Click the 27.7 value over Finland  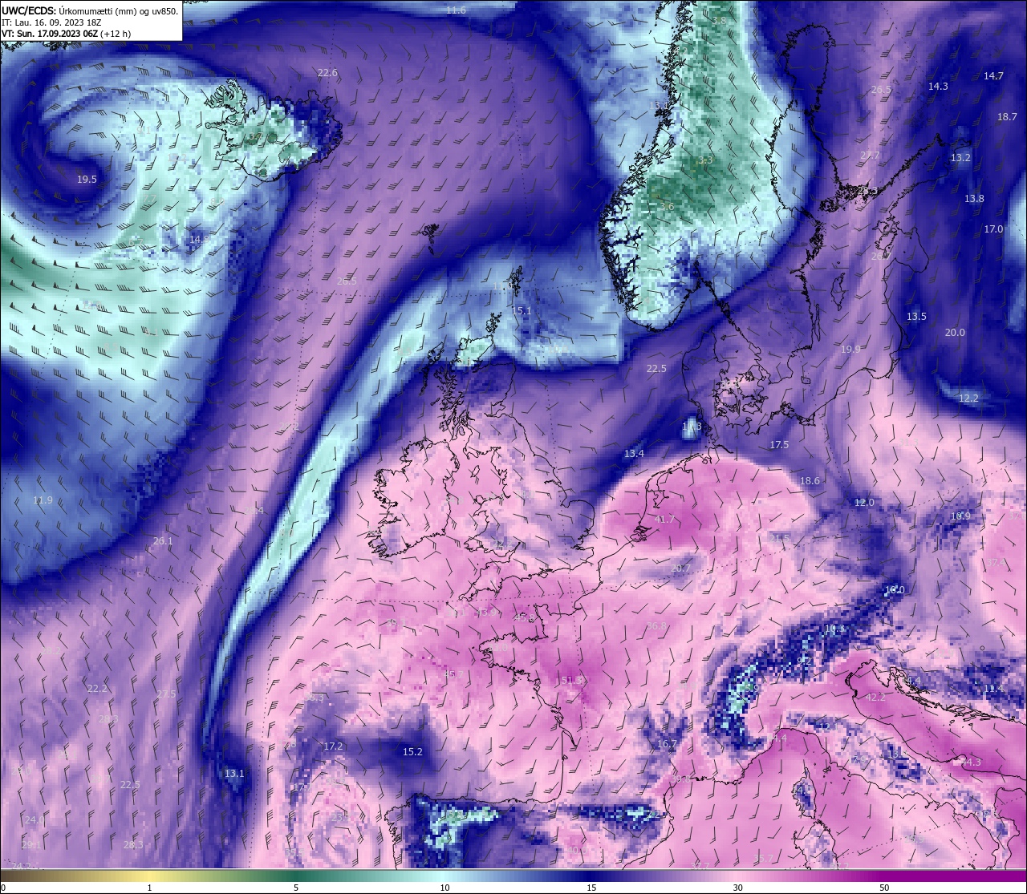tap(870, 156)
